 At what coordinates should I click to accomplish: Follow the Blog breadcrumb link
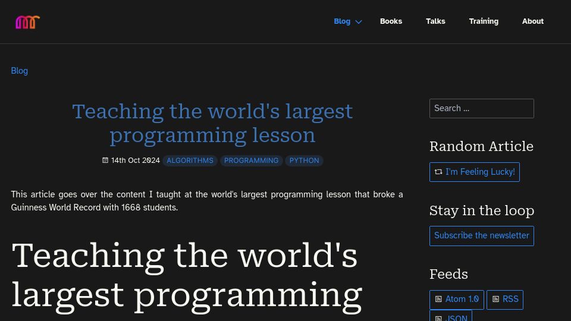(19, 71)
